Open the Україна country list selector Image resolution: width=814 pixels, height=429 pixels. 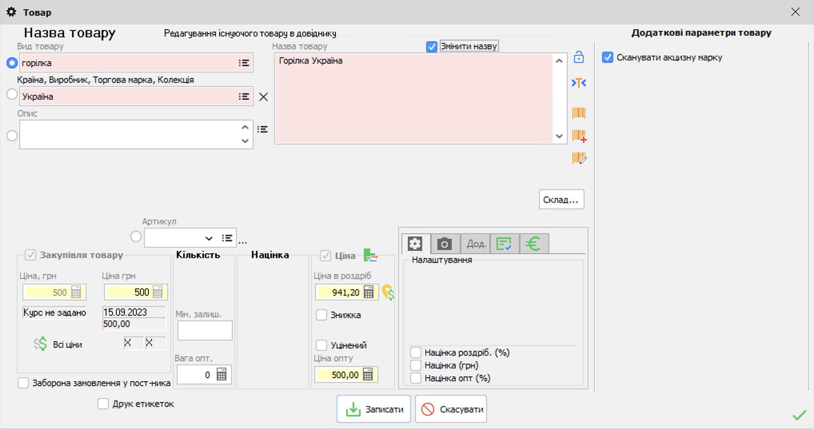(x=243, y=96)
